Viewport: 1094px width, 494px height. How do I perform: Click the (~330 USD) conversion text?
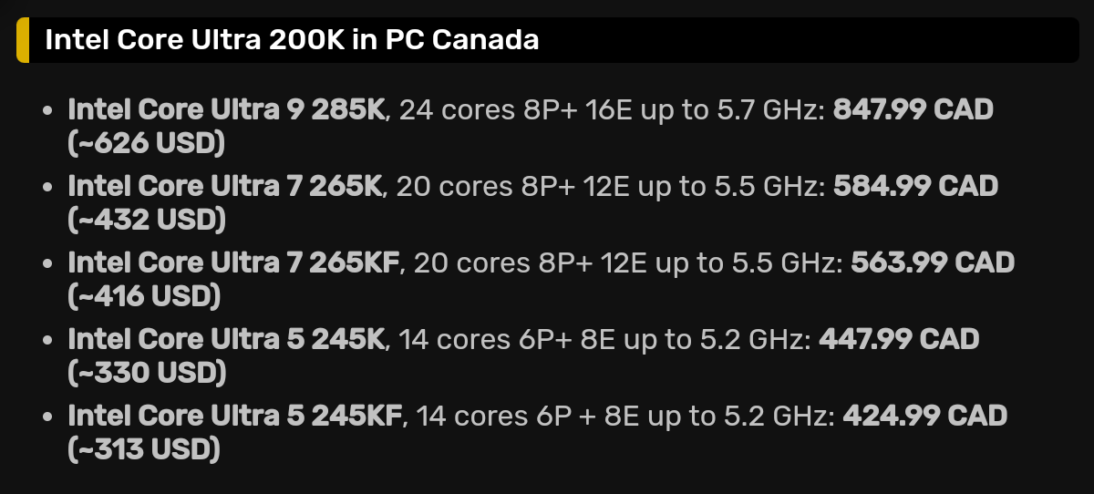(148, 374)
